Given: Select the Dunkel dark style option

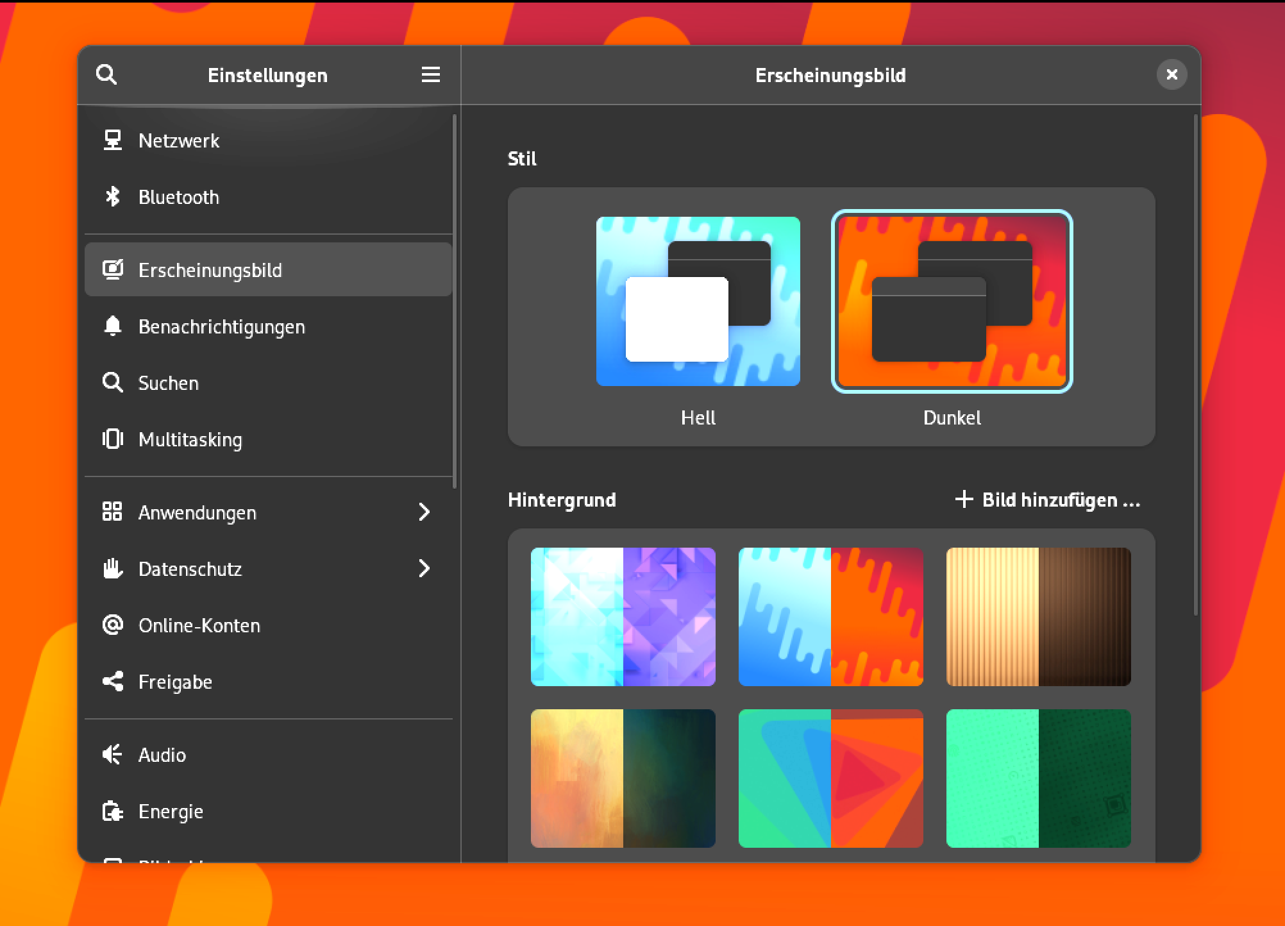Looking at the screenshot, I should tap(952, 301).
